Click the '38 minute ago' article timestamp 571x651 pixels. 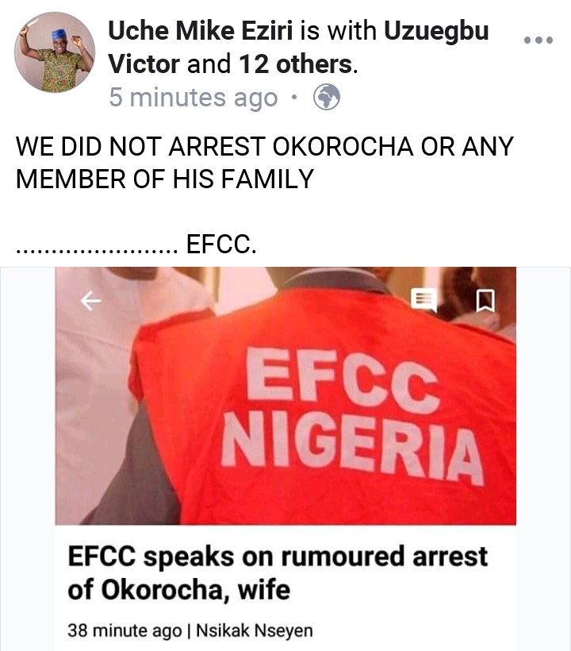coord(124,631)
